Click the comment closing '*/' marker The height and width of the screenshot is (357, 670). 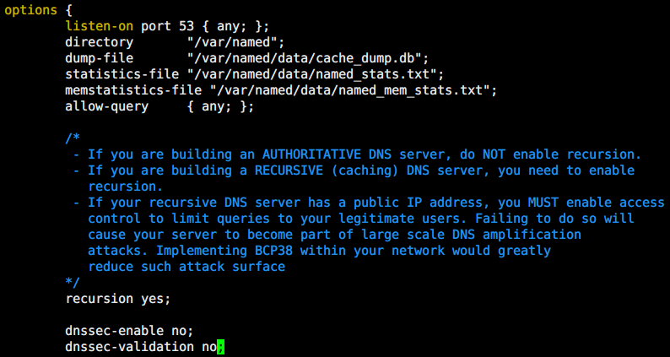coord(73,283)
